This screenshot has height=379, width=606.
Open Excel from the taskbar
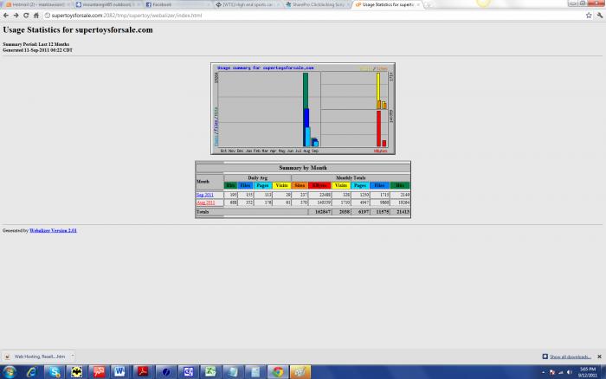click(210, 372)
